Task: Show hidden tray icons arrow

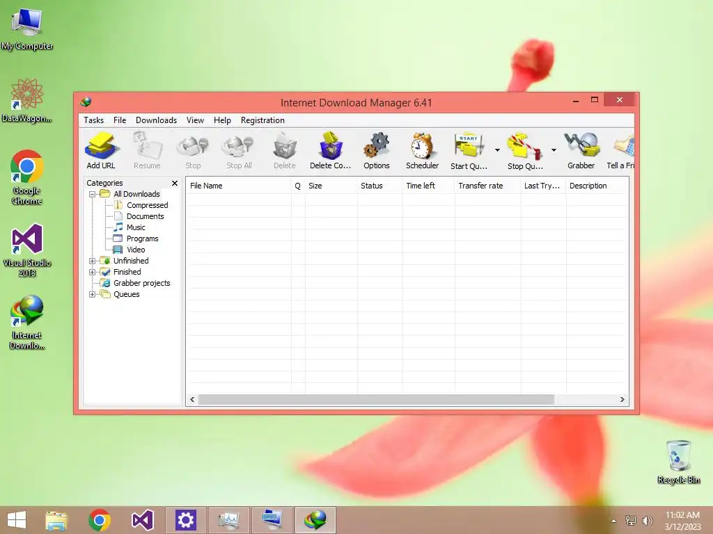Action: (613, 521)
